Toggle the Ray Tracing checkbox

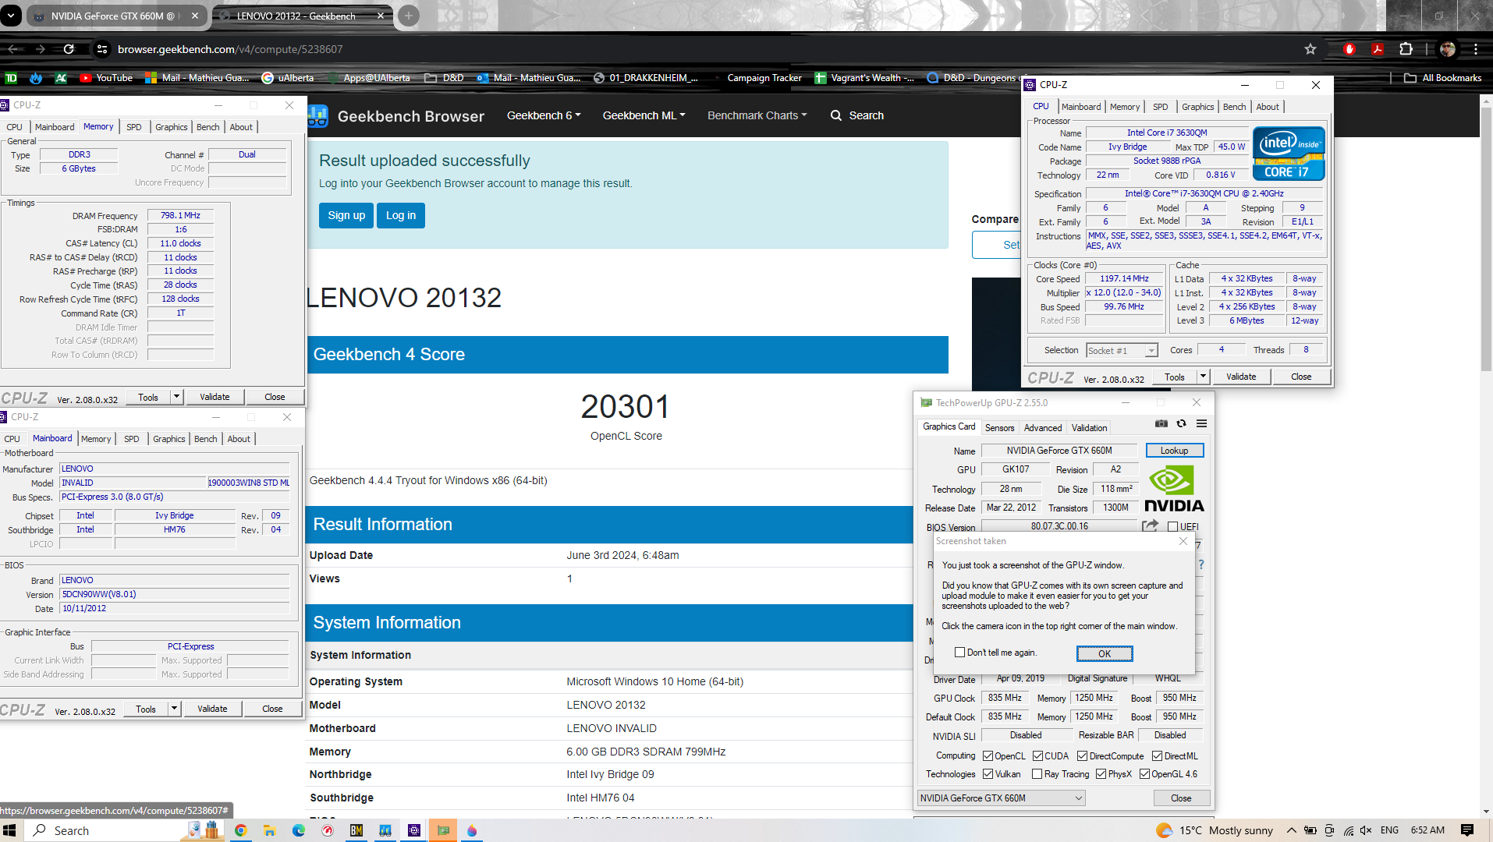1037,774
